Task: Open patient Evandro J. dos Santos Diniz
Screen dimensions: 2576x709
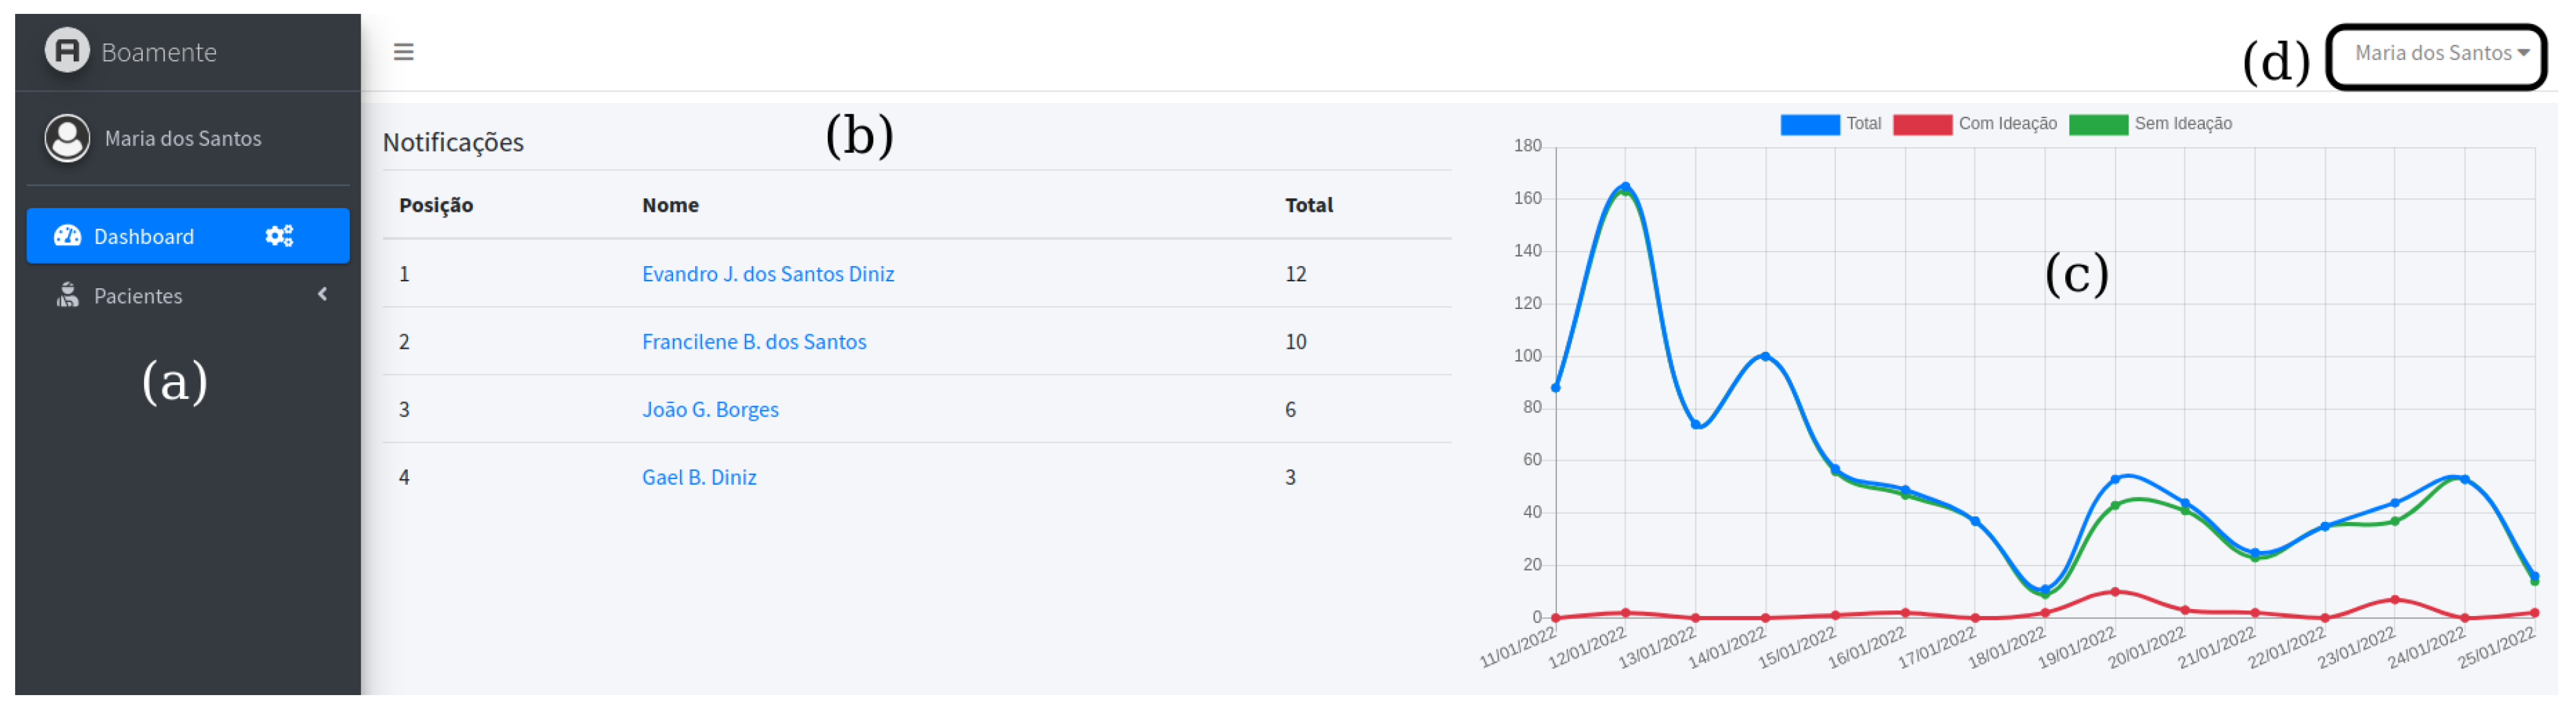Action: pos(767,274)
